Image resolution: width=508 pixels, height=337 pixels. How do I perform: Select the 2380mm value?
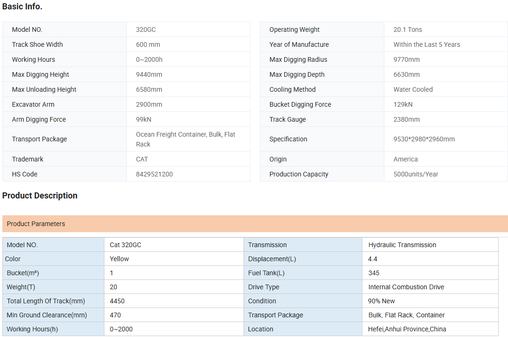(x=406, y=119)
